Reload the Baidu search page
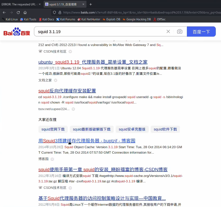Image resolution: width=221 pixels, height=207 pixels. (18, 13)
